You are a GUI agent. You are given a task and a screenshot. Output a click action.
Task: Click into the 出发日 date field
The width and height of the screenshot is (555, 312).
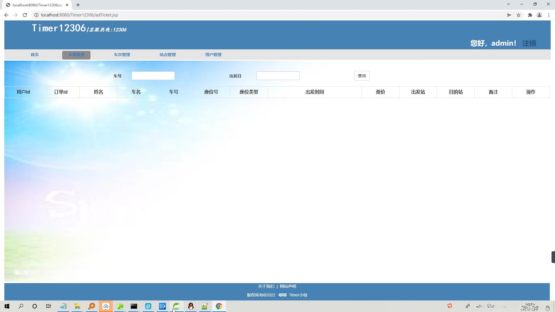[x=278, y=76]
